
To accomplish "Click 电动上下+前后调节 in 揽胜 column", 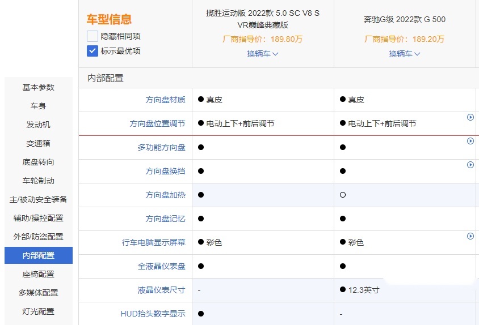I will point(240,123).
